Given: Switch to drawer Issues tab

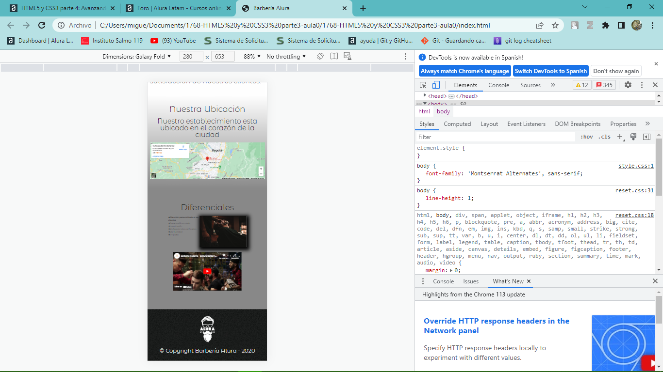Looking at the screenshot, I should coord(471,281).
